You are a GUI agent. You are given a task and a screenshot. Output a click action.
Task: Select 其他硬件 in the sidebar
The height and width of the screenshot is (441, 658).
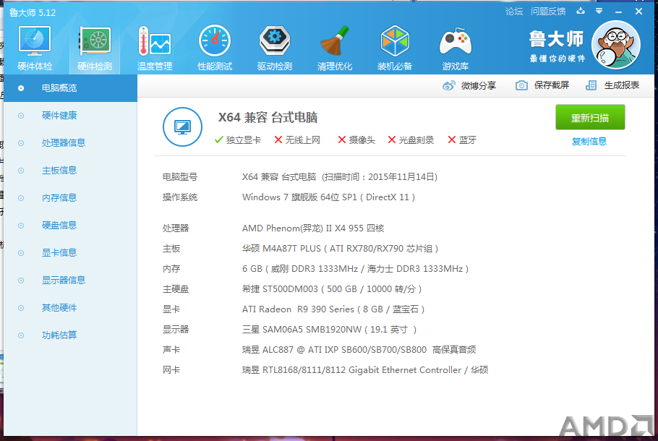pos(70,307)
